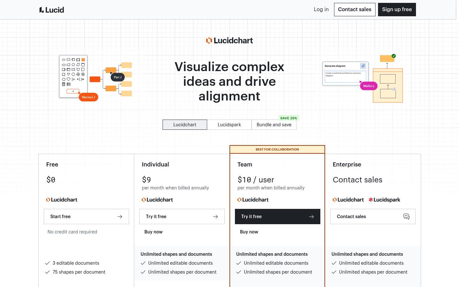This screenshot has height=287, width=459.
Task: Switch to the Lucidspark pricing tab
Action: pyautogui.click(x=229, y=125)
